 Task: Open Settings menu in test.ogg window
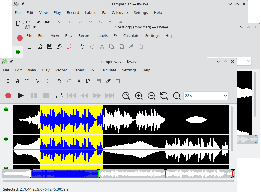pos(152,35)
